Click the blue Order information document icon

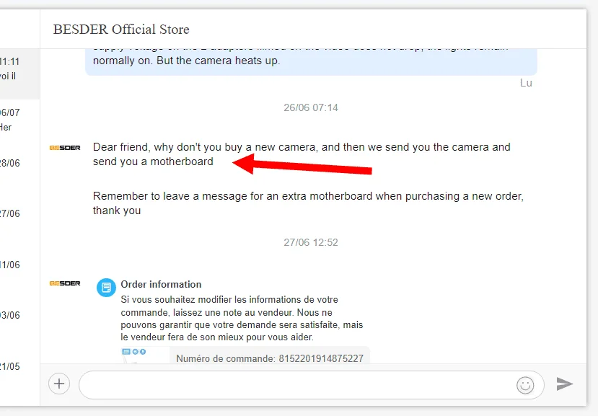pyautogui.click(x=106, y=287)
